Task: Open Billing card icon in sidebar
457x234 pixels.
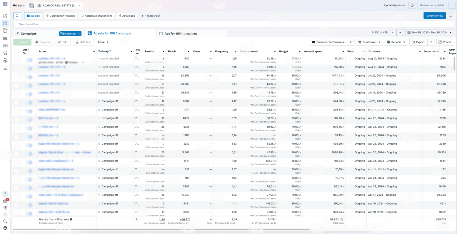Action: point(5,46)
